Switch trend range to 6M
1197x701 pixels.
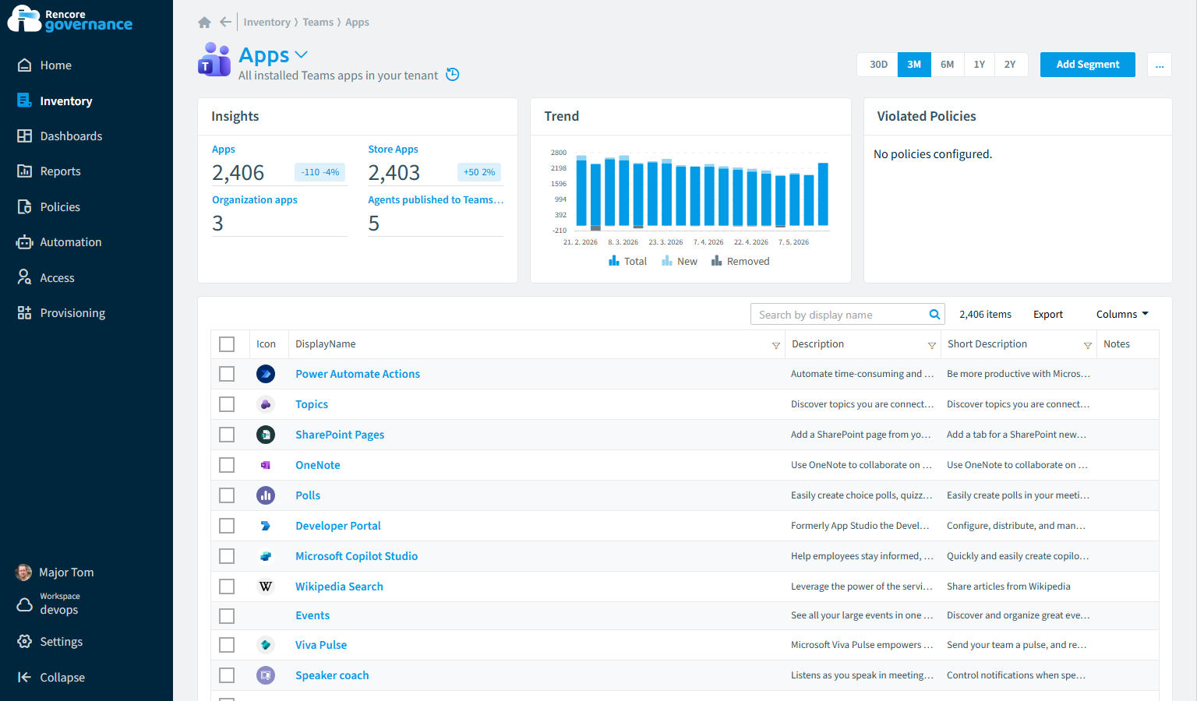pos(947,65)
